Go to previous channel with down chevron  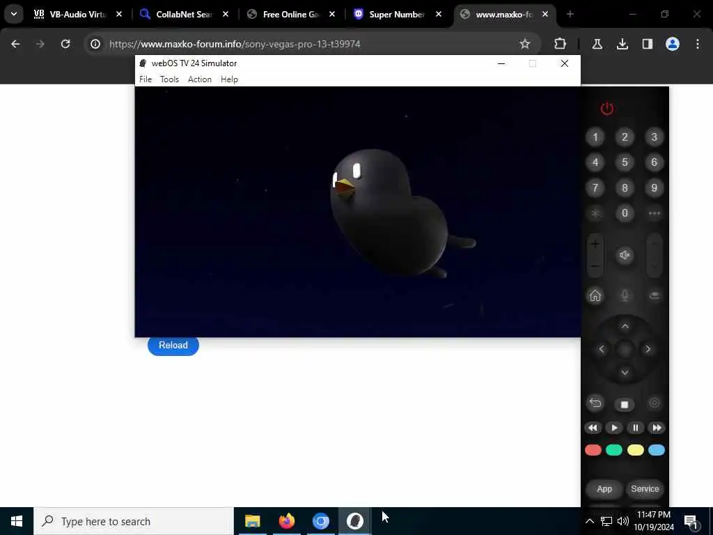click(655, 266)
